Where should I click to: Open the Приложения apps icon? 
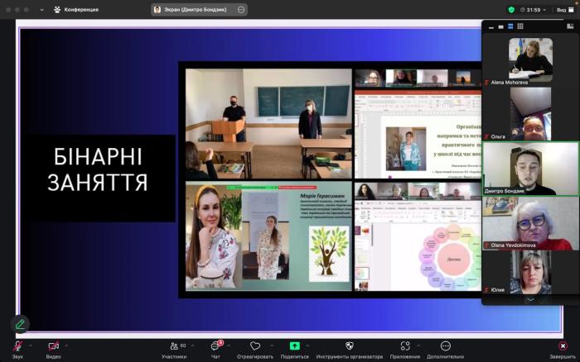pyautogui.click(x=405, y=346)
